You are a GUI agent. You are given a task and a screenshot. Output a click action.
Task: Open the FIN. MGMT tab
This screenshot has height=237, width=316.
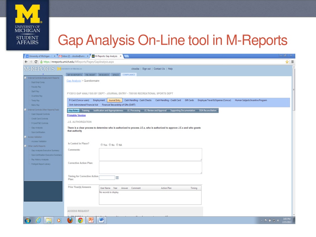tap(90, 75)
